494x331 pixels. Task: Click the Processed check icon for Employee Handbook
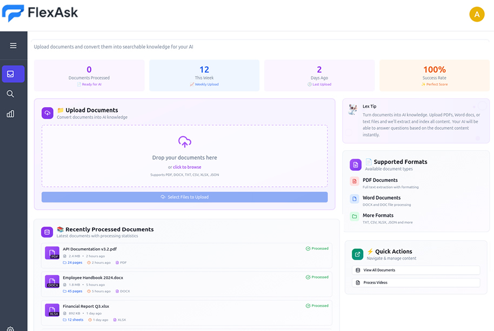pos(308,277)
